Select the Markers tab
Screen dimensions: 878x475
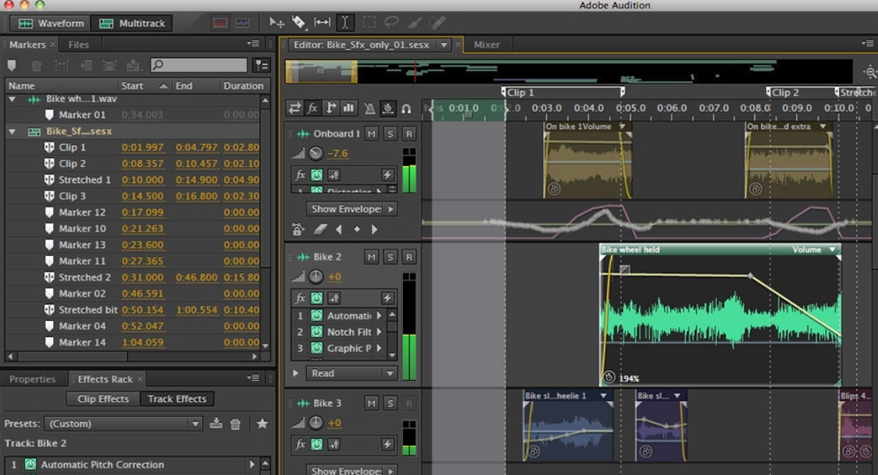[x=27, y=45]
